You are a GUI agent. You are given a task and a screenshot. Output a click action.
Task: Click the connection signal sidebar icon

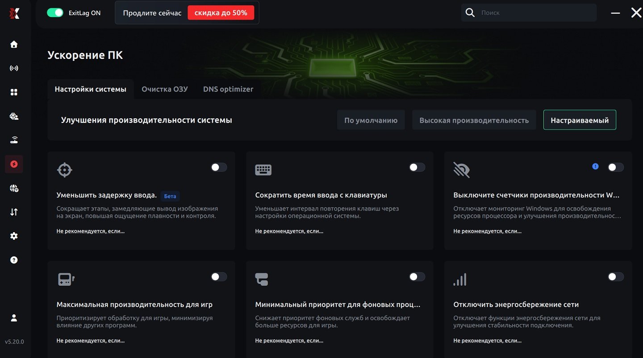coord(14,68)
